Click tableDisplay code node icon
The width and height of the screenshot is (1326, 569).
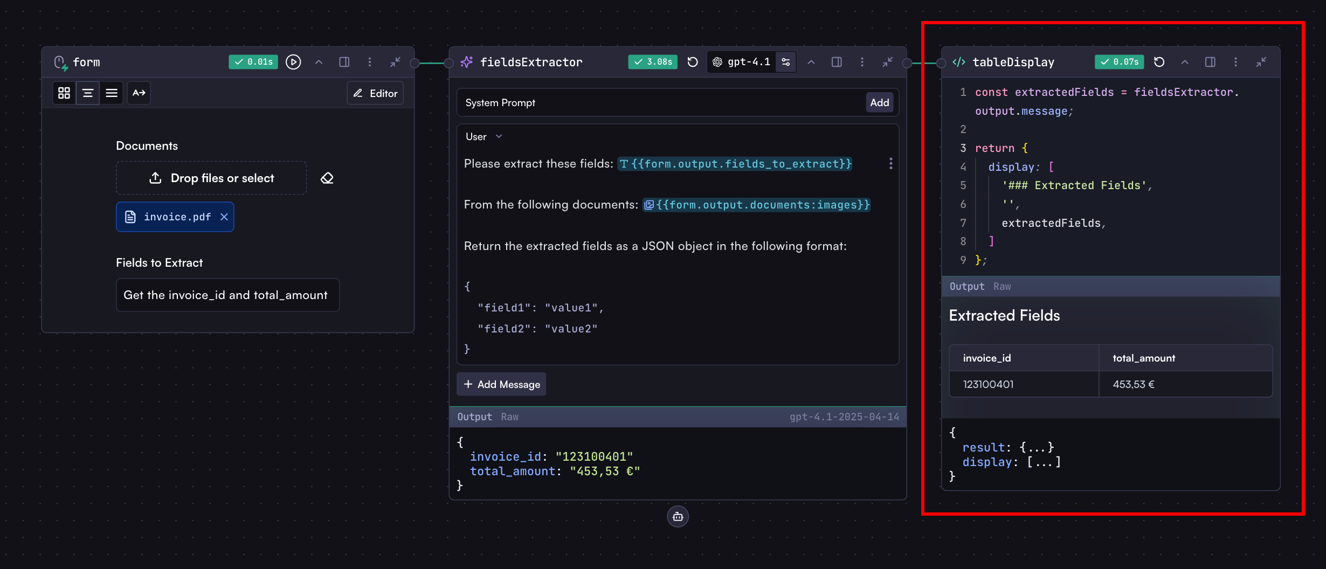959,62
